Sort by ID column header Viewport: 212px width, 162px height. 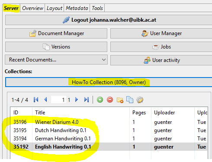(21, 113)
